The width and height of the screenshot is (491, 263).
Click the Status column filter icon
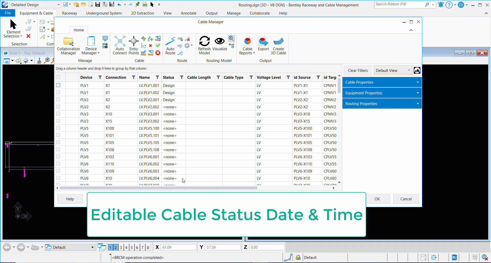click(182, 77)
